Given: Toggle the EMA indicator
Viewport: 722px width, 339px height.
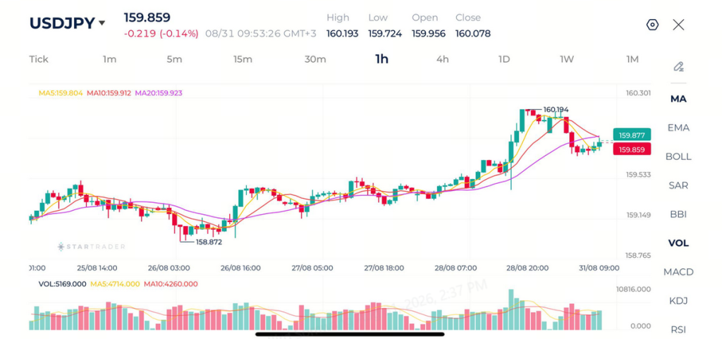Looking at the screenshot, I should tap(678, 128).
